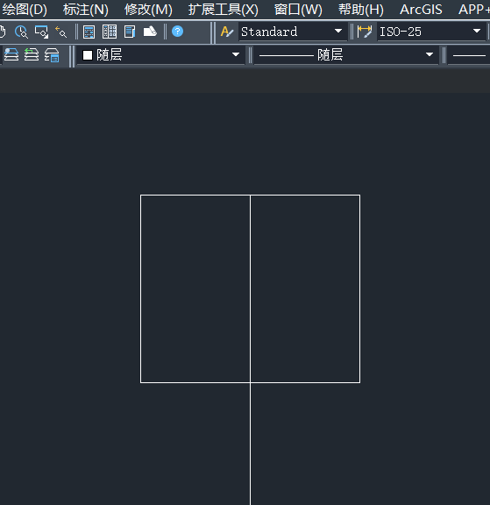
Task: Open the text style manager icon
Action: coord(227,32)
